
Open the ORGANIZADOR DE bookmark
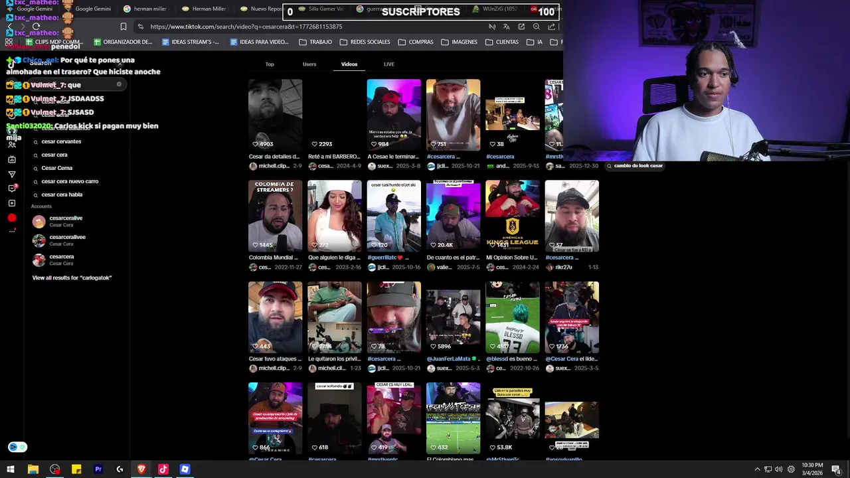[123, 42]
